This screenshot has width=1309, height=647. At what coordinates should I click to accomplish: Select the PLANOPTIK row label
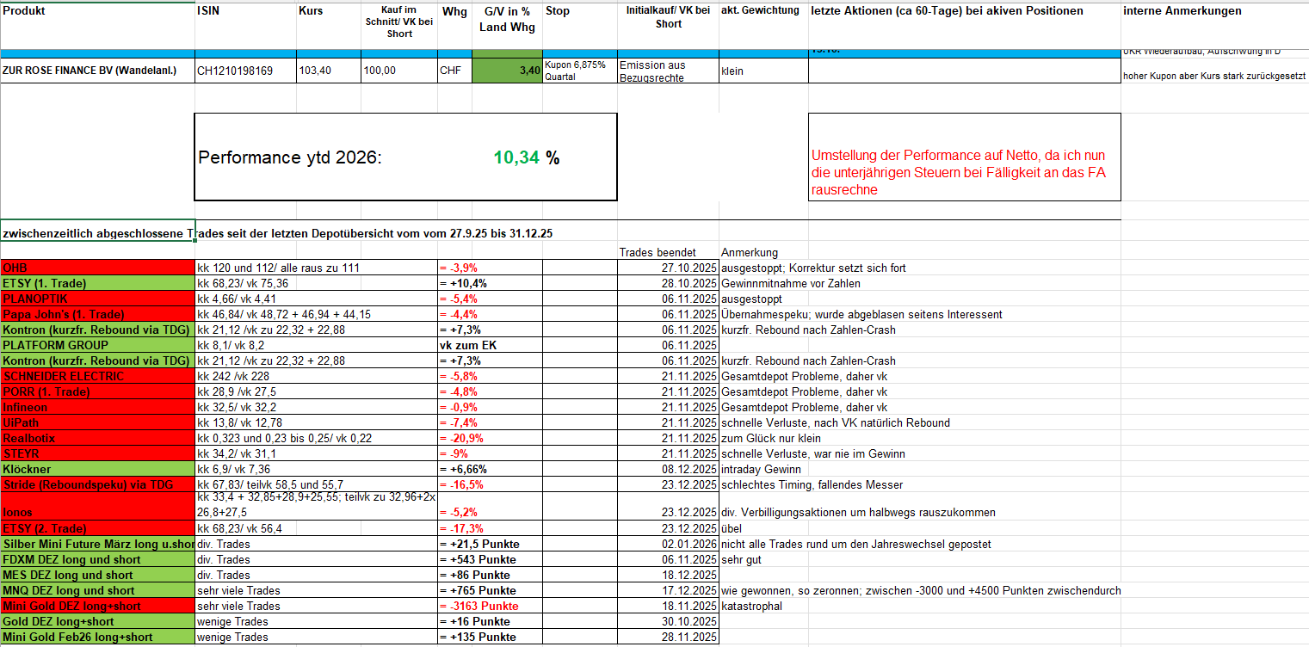pos(97,299)
